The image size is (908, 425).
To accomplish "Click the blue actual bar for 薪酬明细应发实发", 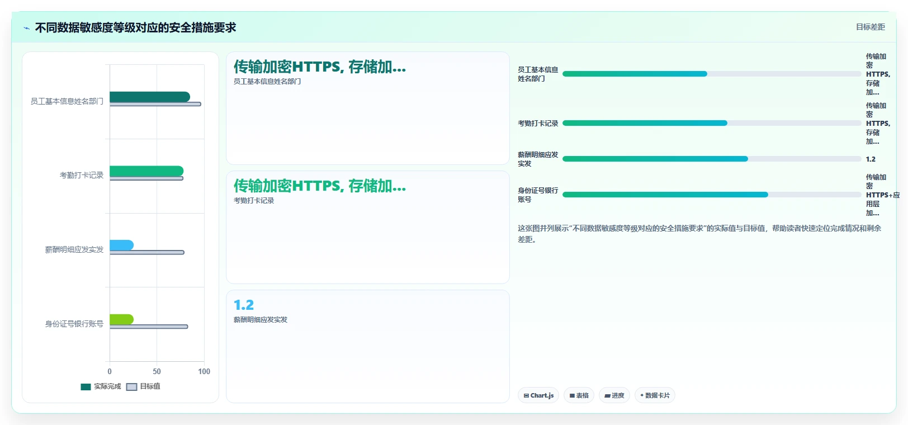I will (x=121, y=245).
